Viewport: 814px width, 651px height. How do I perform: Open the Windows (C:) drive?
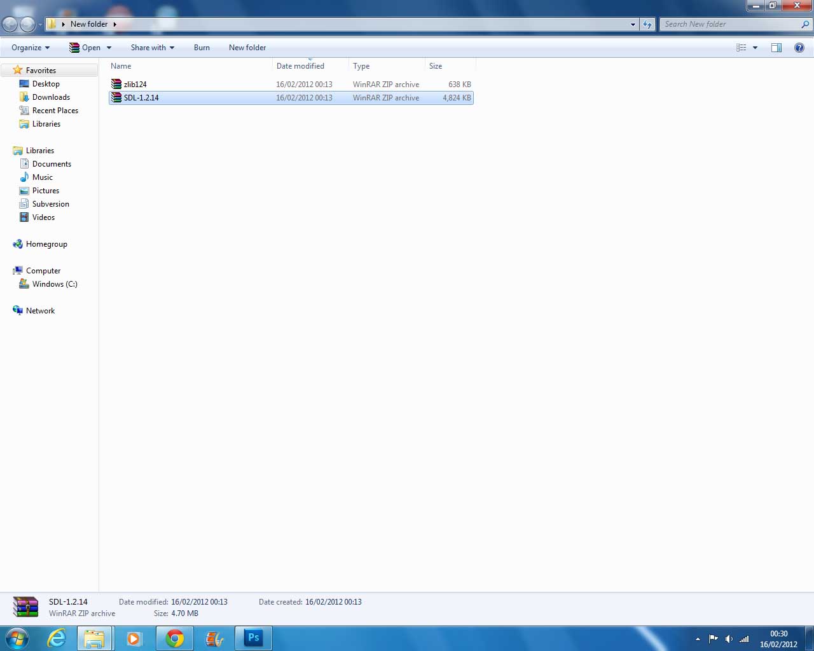[x=55, y=284]
